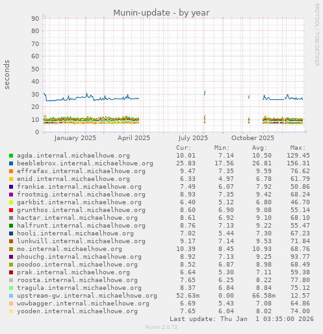Select the agda.internal.michaelhowe.org legend label
The height and width of the screenshot is (334, 323).
tap(73, 156)
